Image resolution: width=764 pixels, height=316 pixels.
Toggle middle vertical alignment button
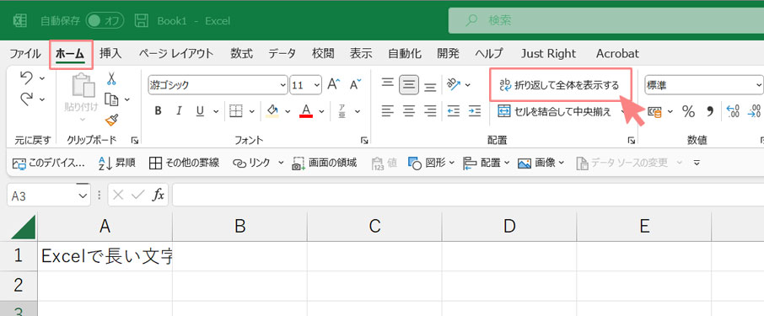409,85
